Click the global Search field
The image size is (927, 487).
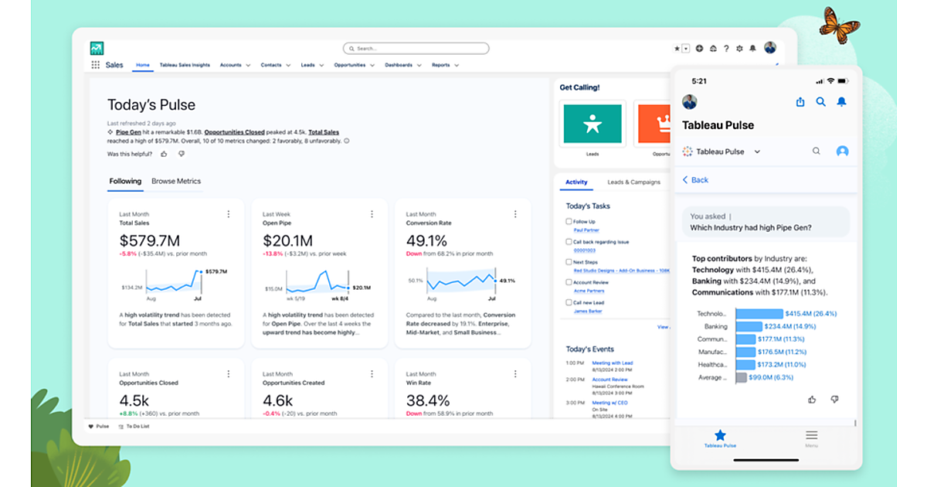pyautogui.click(x=416, y=48)
